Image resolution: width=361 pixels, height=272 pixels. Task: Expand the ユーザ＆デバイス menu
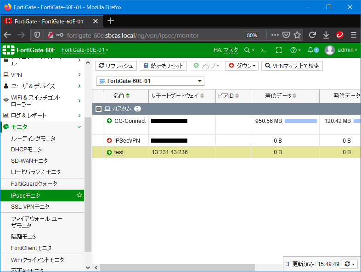tap(42, 86)
